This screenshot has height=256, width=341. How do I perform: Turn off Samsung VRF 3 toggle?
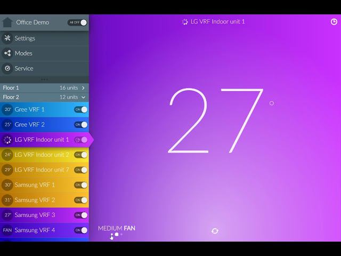pyautogui.click(x=80, y=215)
